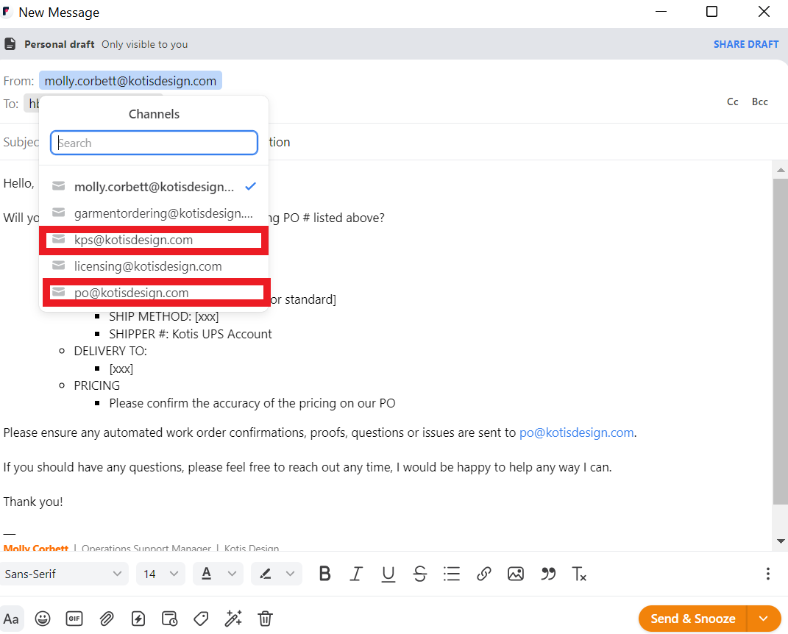Expand the Send & Snooze options arrow

coord(764,619)
